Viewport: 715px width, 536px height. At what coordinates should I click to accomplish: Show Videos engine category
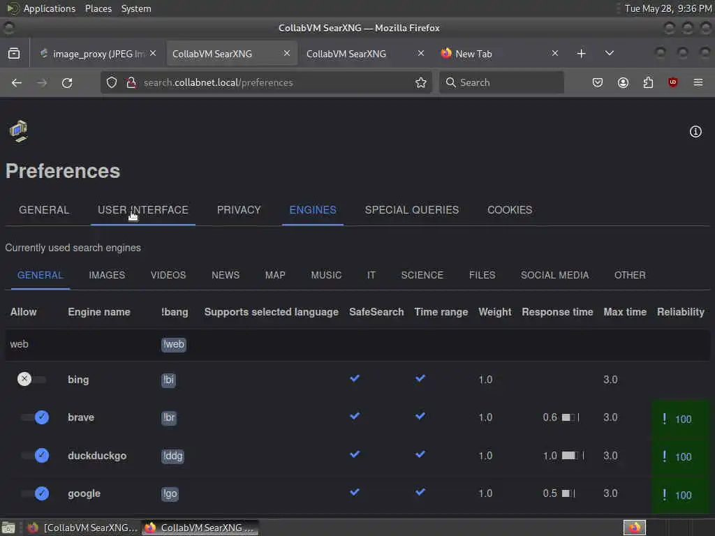pyautogui.click(x=168, y=275)
